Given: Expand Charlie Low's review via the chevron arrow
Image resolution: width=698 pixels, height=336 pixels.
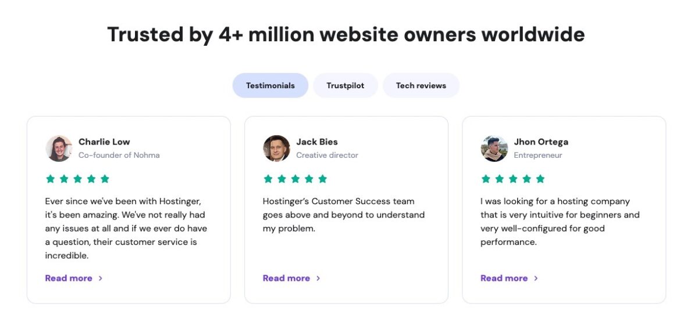Looking at the screenshot, I should click(100, 278).
